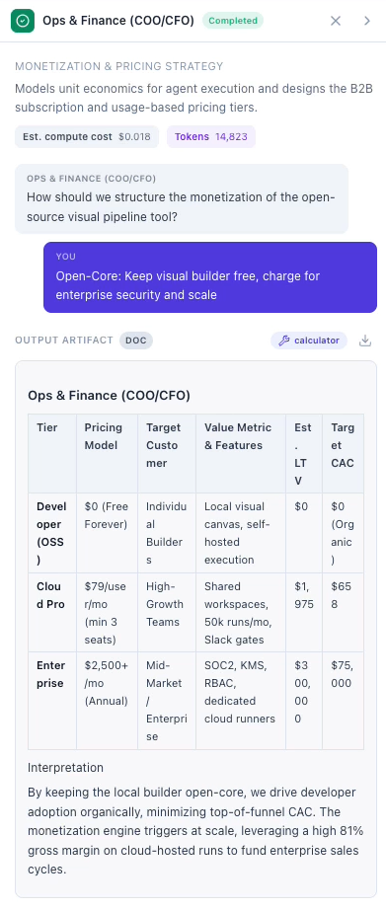The width and height of the screenshot is (386, 910).
Task: Close the Ops & Finance panel
Action: point(336,21)
